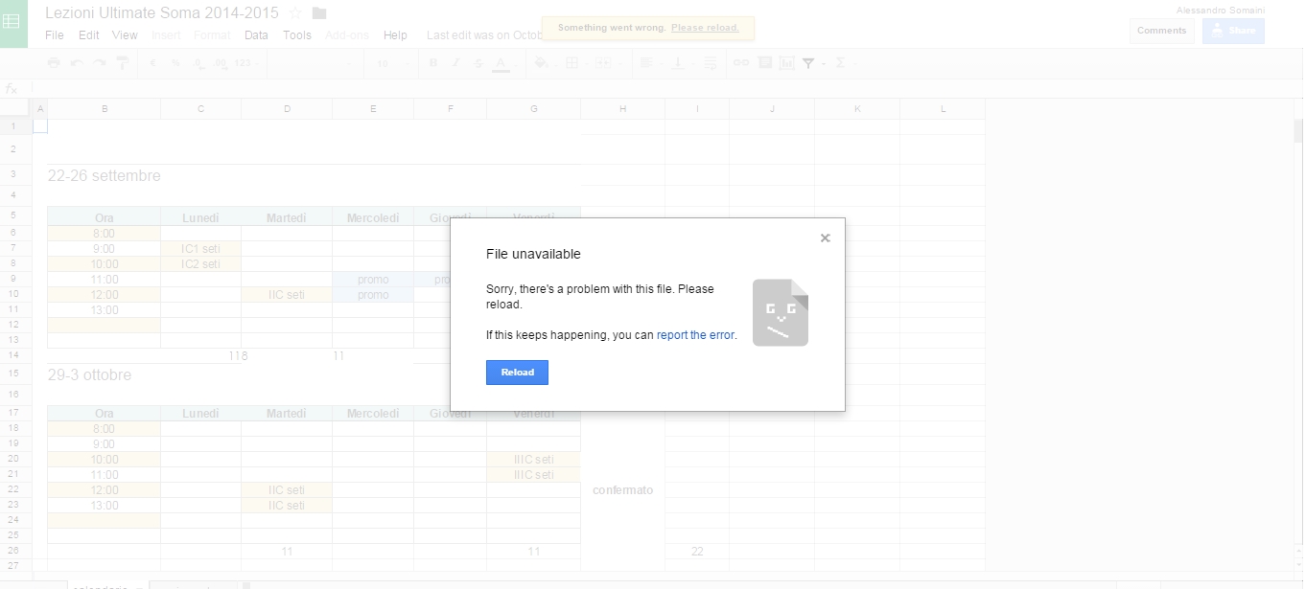The height and width of the screenshot is (589, 1306).
Task: Click increase decimal places icon
Action: click(x=221, y=63)
